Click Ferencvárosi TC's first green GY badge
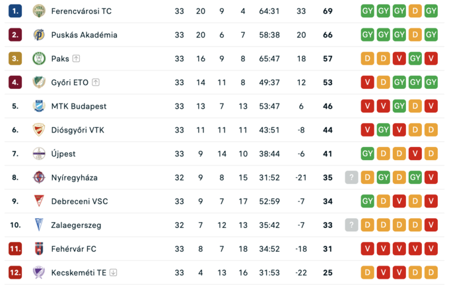449x286 pixels. (x=367, y=11)
